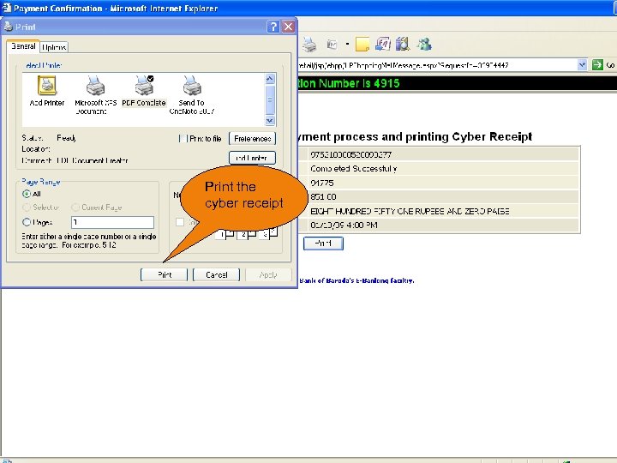Click the Messenger icon in browser toolbar
This screenshot has height=463, width=617.
[424, 44]
